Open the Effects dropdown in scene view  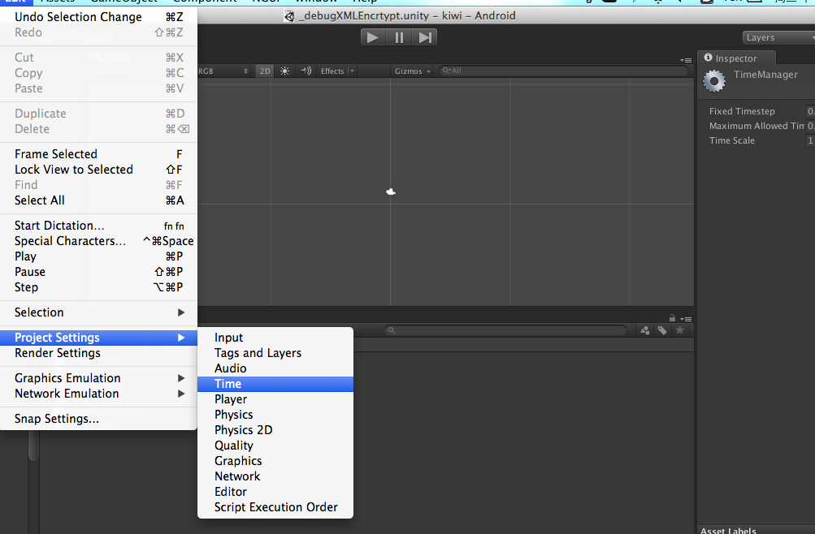(337, 71)
